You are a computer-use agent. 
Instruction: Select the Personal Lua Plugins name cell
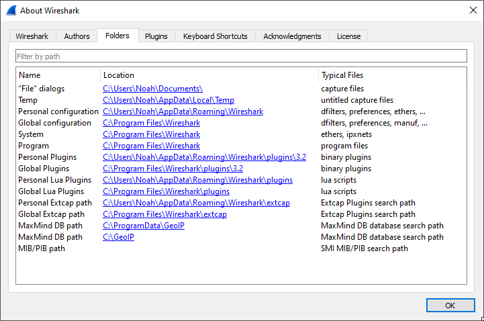click(x=55, y=180)
